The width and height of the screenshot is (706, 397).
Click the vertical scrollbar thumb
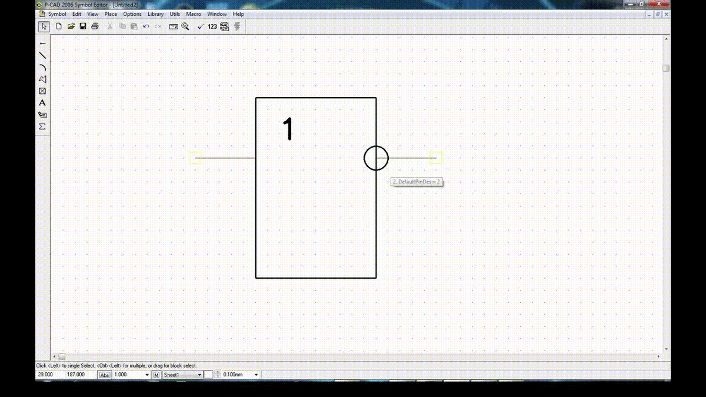(x=666, y=68)
